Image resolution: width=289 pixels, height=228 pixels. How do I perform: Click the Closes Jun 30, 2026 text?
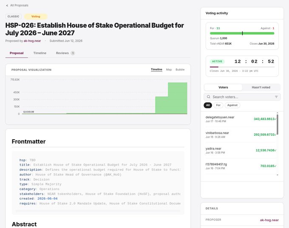(262, 44)
